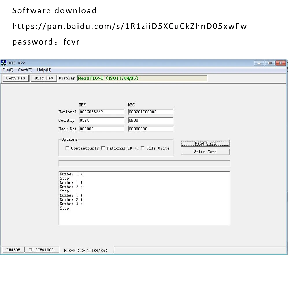The image size is (289, 289).
Task: Click the DEC column header label
Action: click(x=131, y=105)
